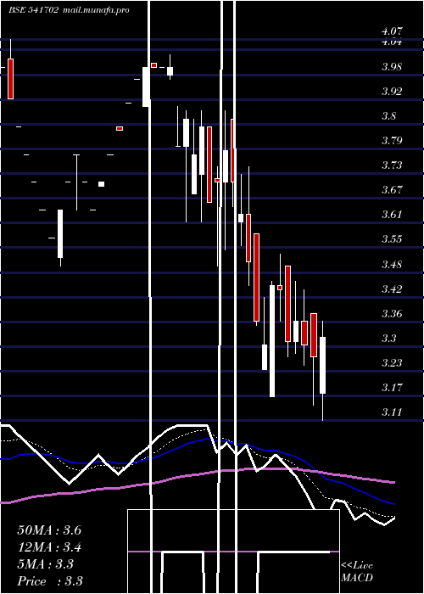Image resolution: width=424 pixels, height=594 pixels.
Task: Select the 4.07 price axis label
Action: coord(392,31)
